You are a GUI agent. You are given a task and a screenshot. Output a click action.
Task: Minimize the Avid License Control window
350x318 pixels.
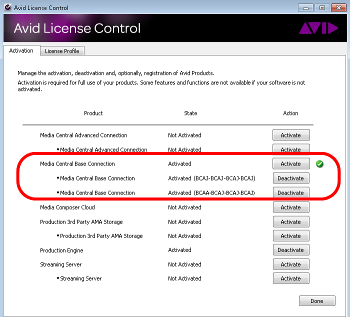tap(305, 8)
